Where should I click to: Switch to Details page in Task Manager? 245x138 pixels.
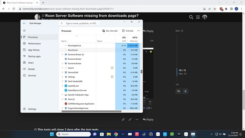tap(39, 69)
